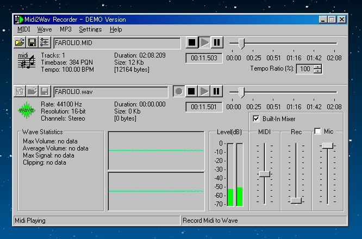Disable the Built-In Mixer checkbox
The image size is (362, 239).
click(x=257, y=119)
